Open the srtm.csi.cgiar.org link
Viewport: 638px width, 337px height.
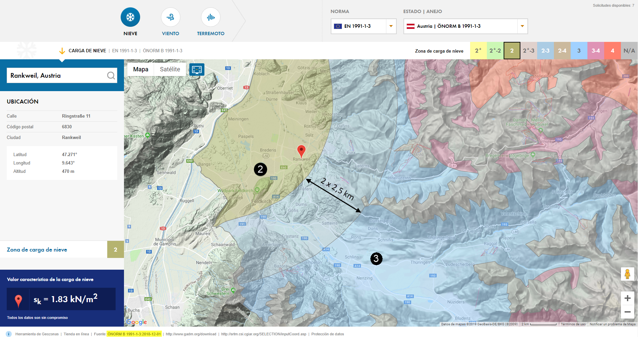point(264,334)
